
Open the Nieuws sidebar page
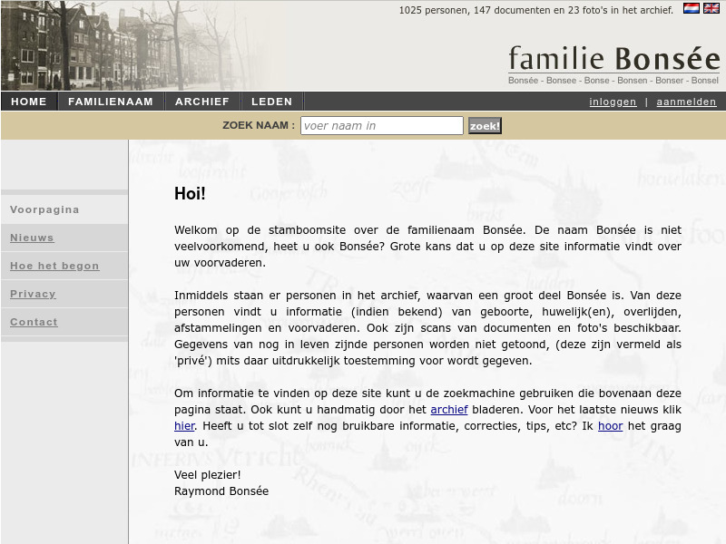click(x=31, y=238)
